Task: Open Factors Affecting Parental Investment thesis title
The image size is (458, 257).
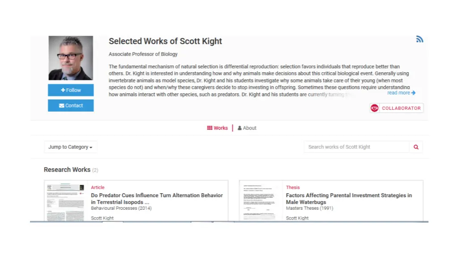Action: [349, 199]
